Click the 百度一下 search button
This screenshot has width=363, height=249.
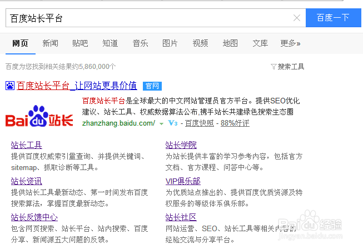[334, 18]
